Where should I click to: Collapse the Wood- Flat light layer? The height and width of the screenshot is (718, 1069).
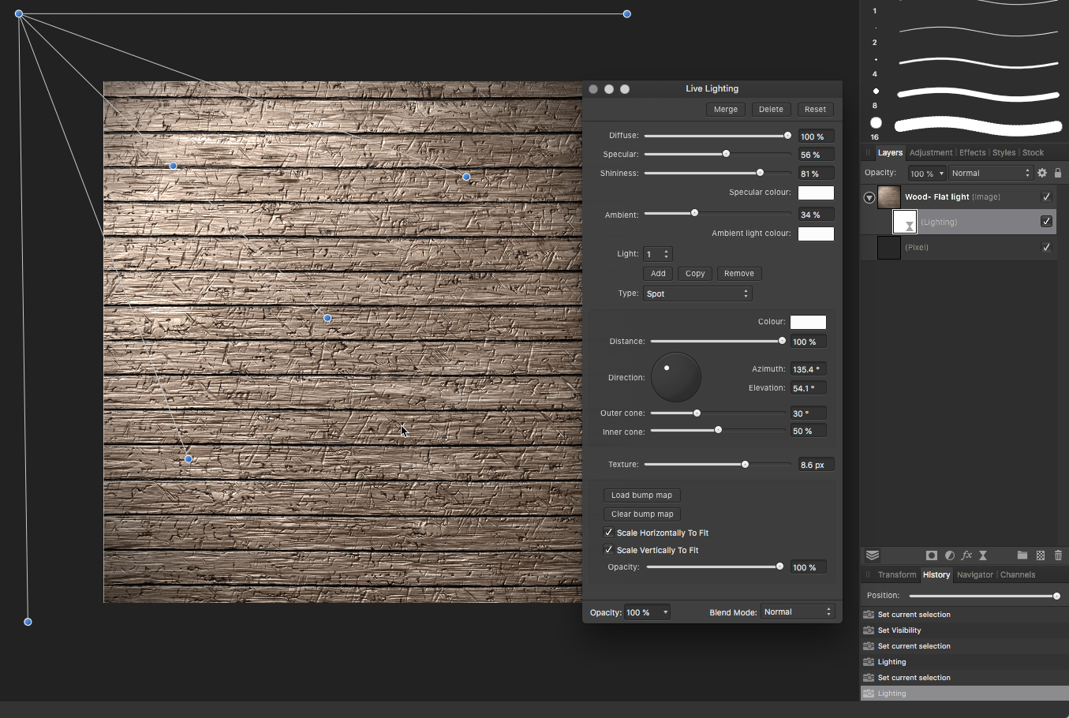(x=869, y=196)
